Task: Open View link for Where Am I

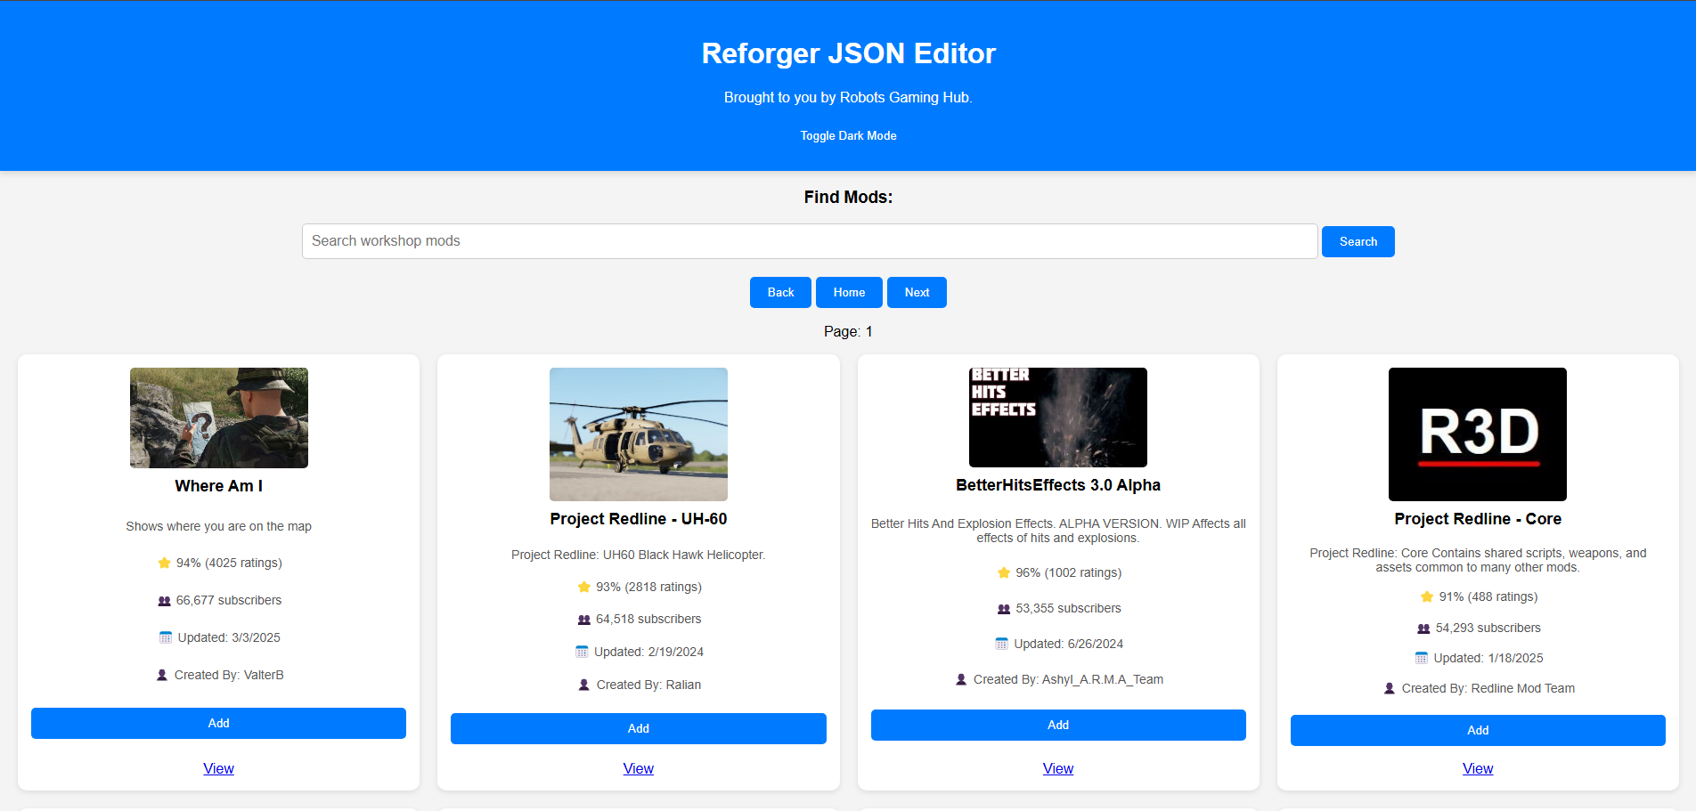Action: (218, 768)
